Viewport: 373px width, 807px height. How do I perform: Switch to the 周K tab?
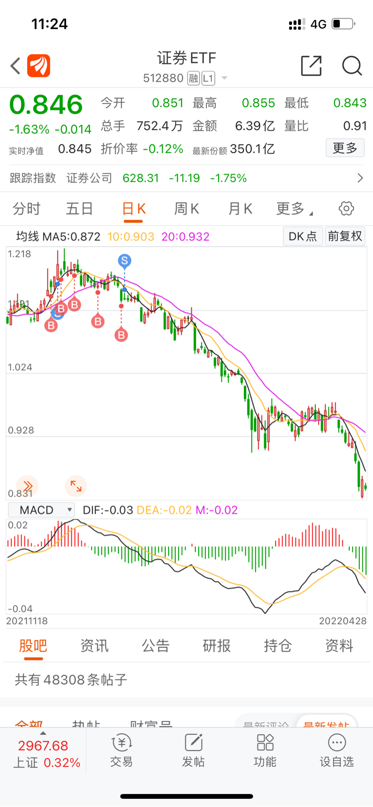[186, 209]
